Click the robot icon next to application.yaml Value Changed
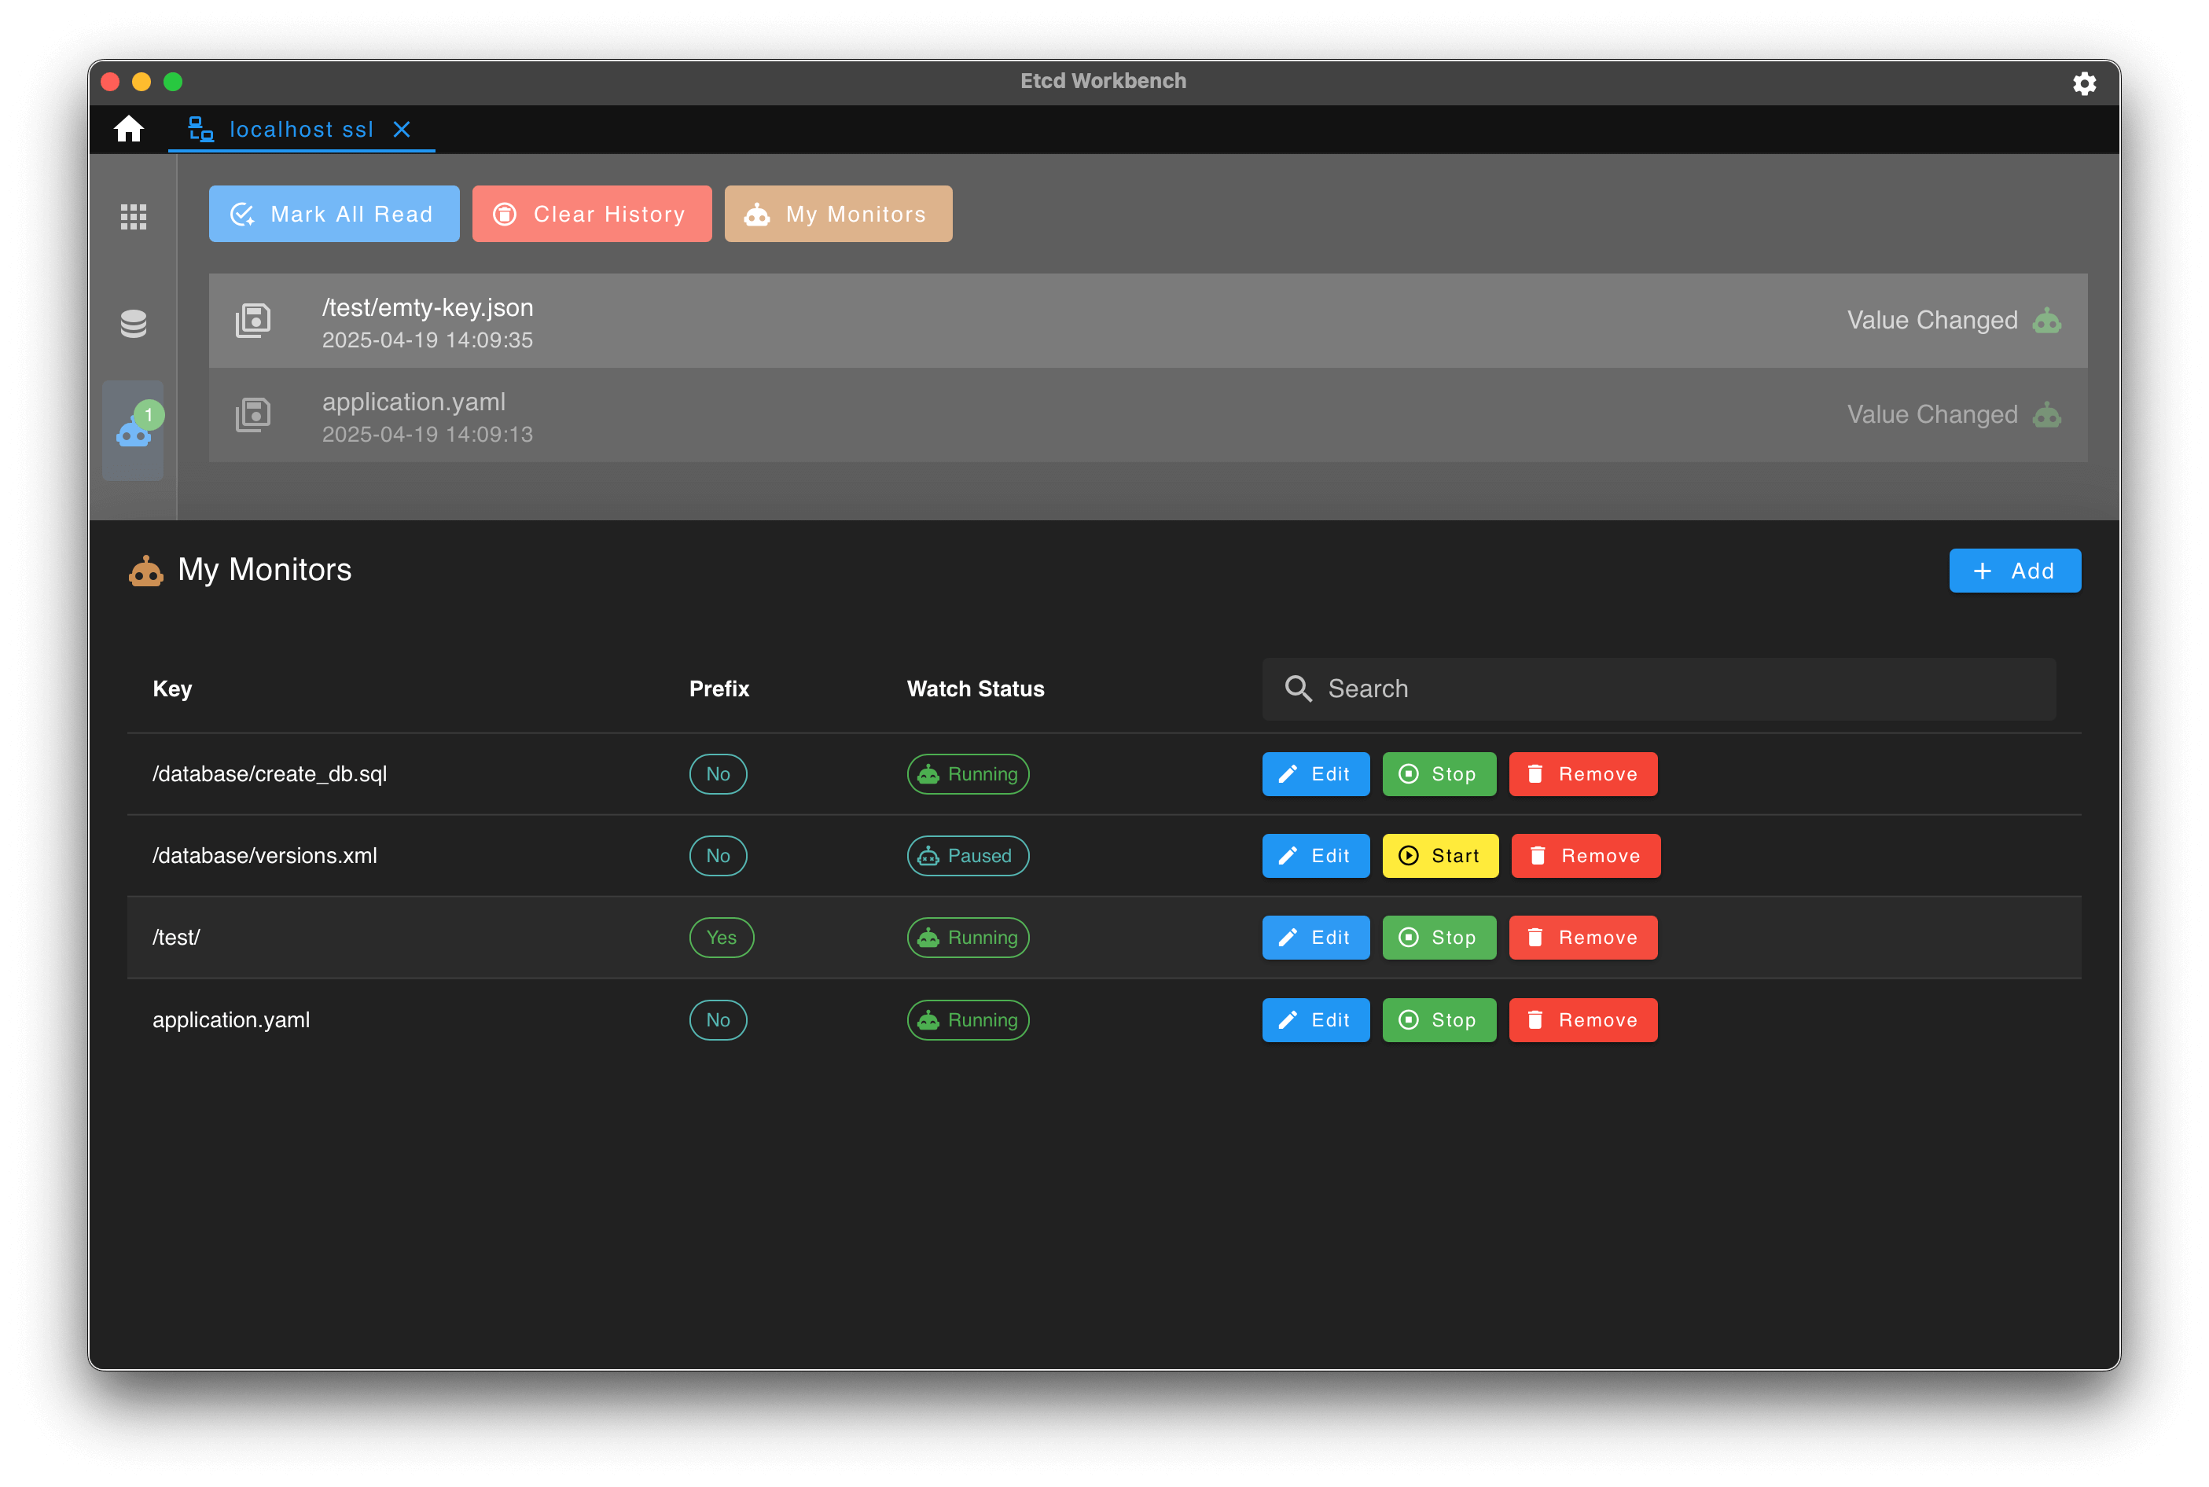 2045,414
